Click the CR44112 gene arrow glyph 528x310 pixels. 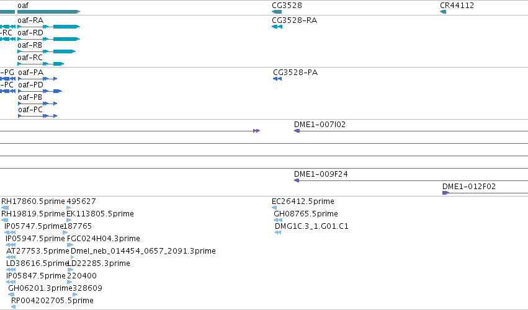pos(443,12)
